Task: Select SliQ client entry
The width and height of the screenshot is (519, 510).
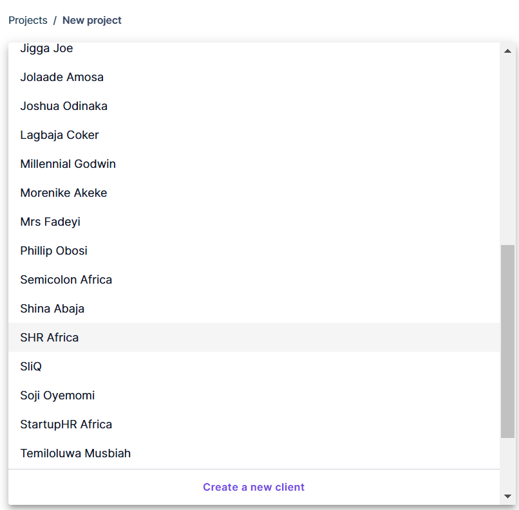Action: [254, 366]
